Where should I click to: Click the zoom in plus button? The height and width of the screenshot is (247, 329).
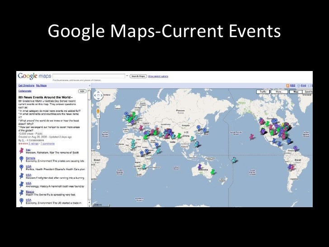click(98, 117)
